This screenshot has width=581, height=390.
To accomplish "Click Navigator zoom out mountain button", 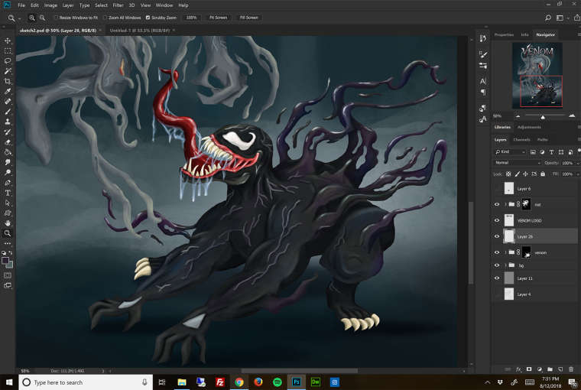I will 518,116.
